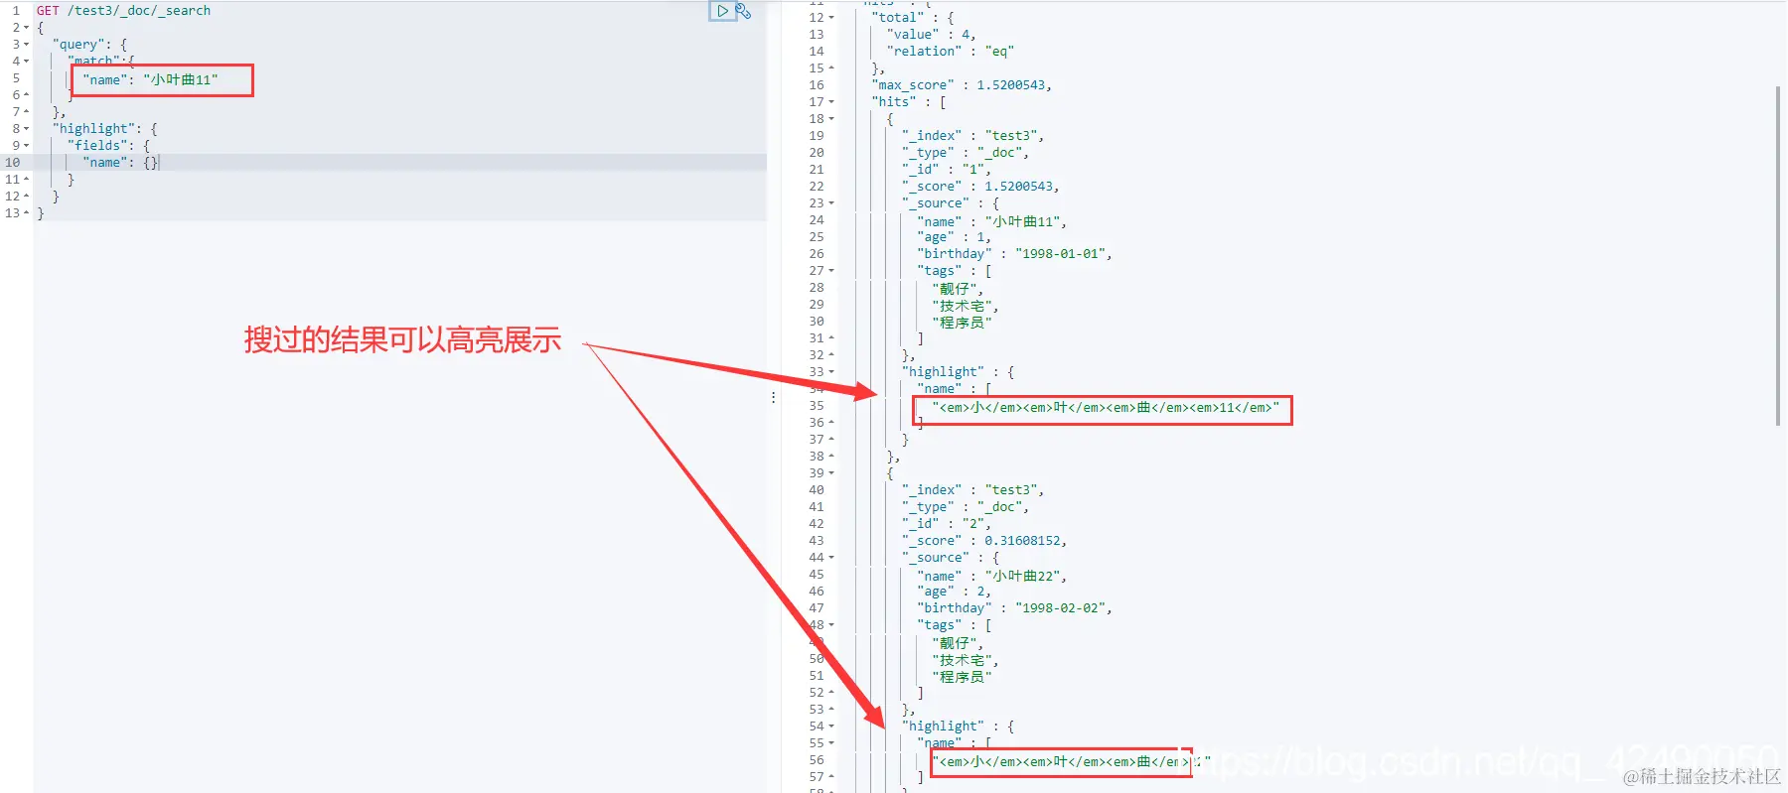Open the wrench options menu

[x=743, y=11]
